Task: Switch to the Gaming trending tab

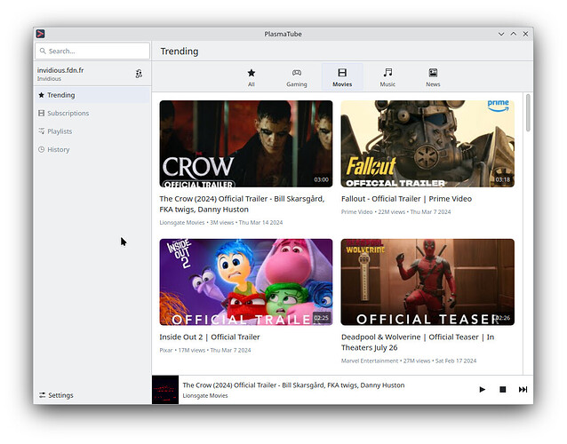Action: (297, 77)
